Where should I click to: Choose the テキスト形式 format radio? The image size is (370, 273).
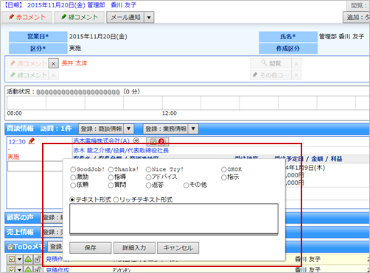72,199
